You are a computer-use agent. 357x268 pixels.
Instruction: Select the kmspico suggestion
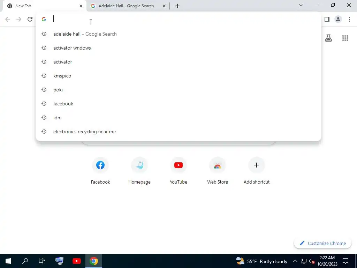click(x=178, y=76)
